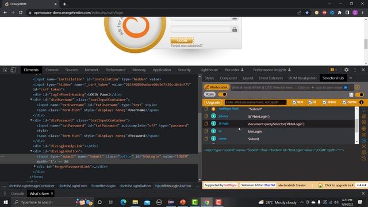This screenshot has height=207, width=368.
Task: Copy the id selector value
Action: pos(206,131)
